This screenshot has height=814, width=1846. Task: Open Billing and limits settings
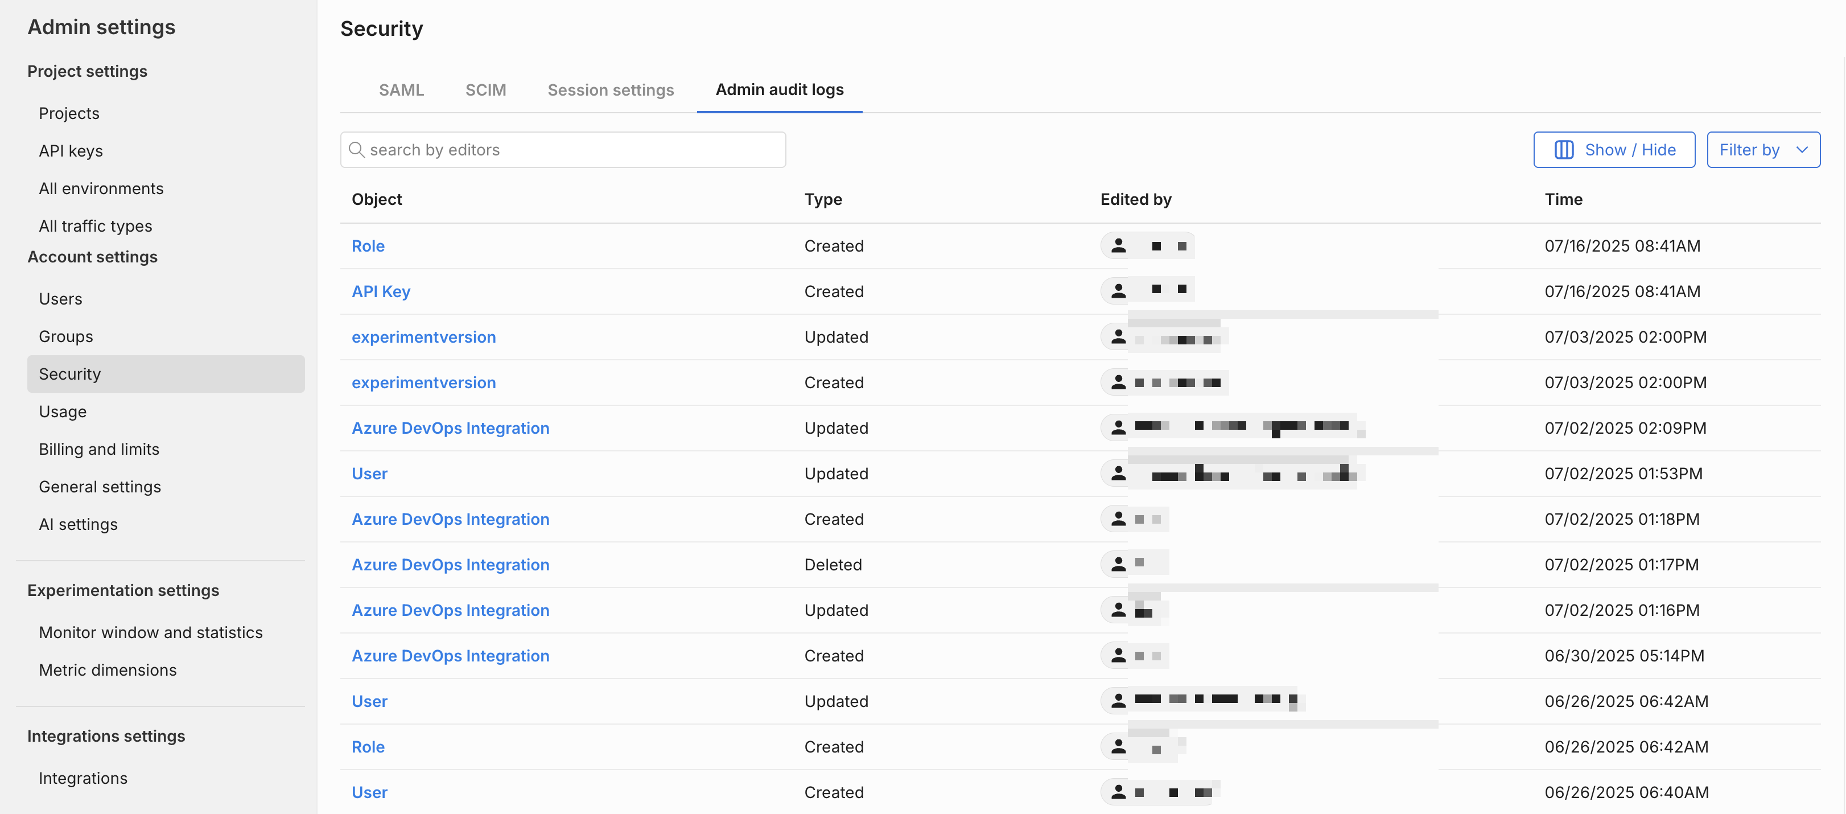click(99, 449)
